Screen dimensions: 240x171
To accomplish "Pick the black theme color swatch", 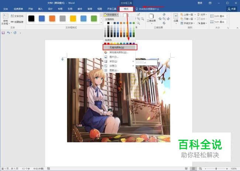I will click(108, 23).
